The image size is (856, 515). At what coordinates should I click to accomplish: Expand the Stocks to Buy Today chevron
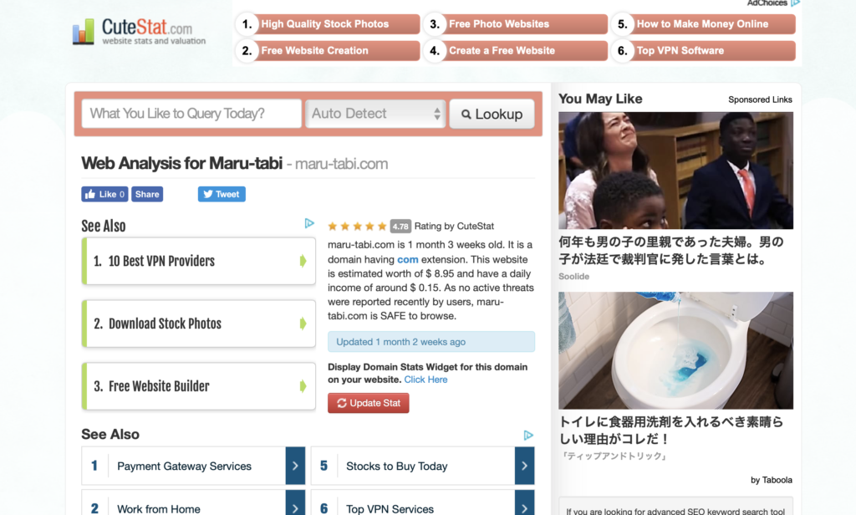524,466
